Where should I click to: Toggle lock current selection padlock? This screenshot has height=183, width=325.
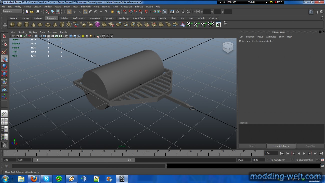click(x=112, y=12)
